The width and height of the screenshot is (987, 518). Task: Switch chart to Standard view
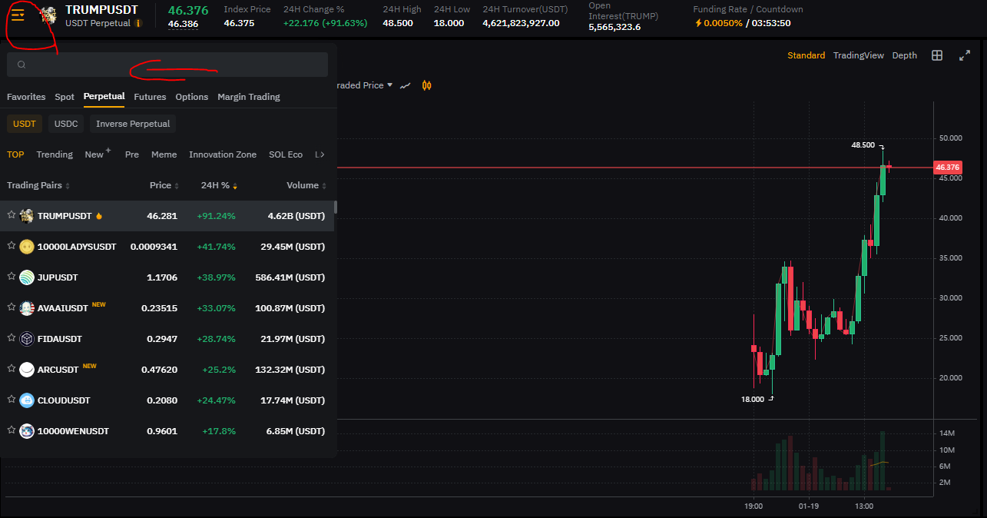(x=806, y=55)
